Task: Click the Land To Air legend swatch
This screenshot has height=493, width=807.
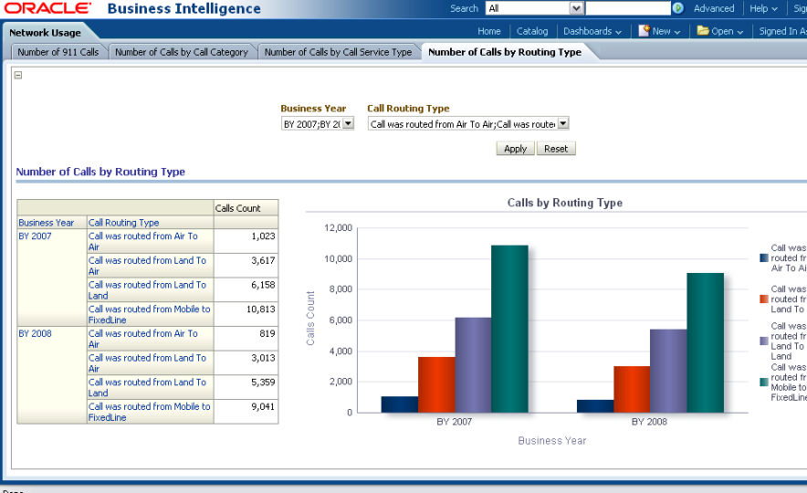Action: point(764,299)
